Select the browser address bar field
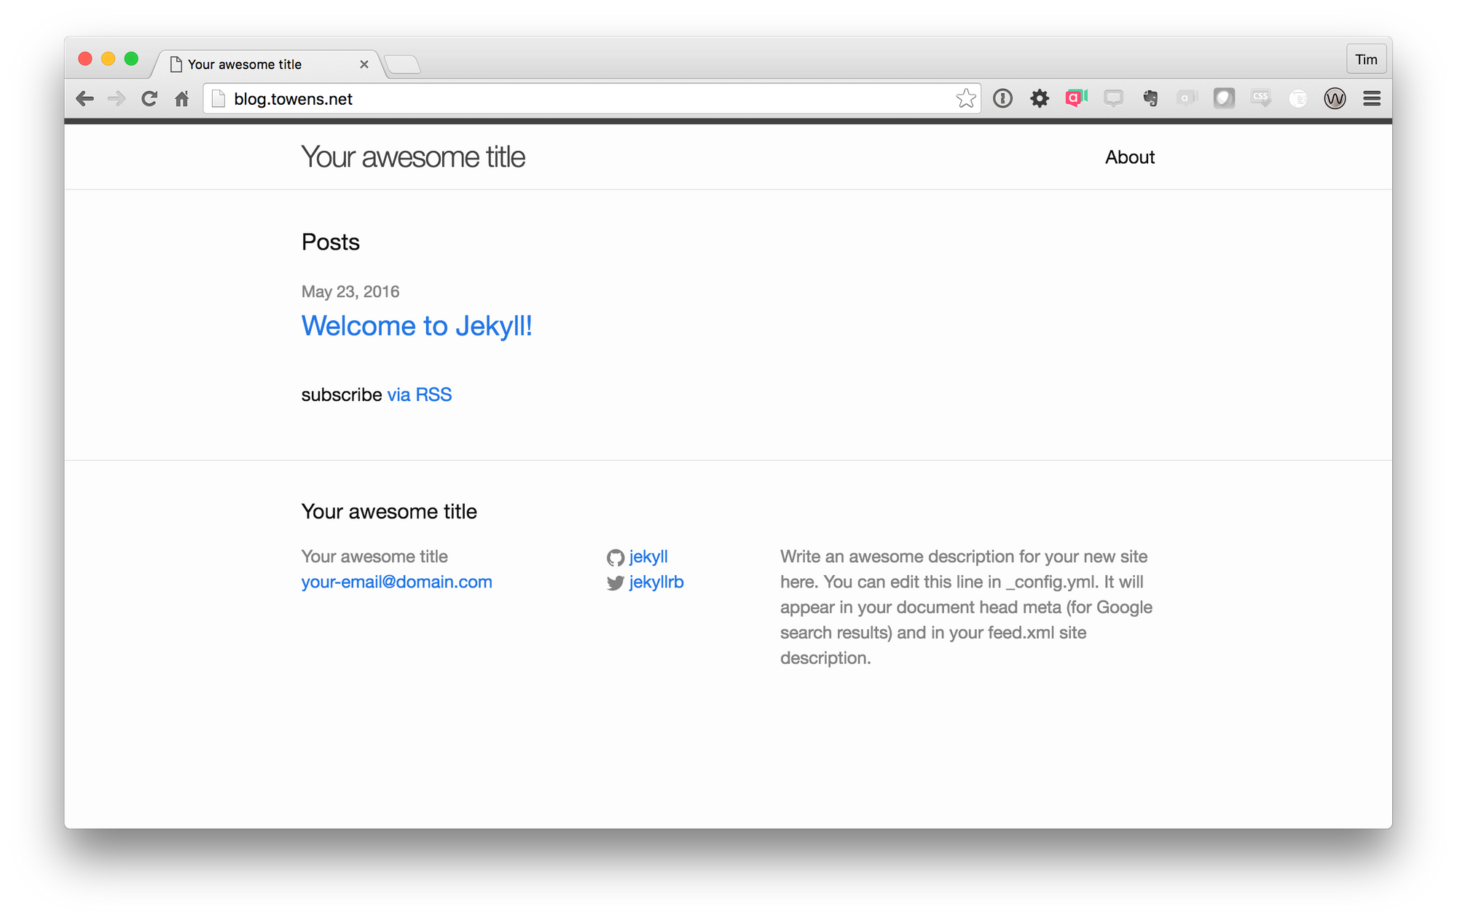The width and height of the screenshot is (1457, 921). [x=588, y=100]
